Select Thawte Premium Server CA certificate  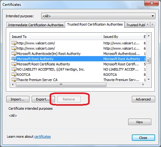(x=78, y=80)
